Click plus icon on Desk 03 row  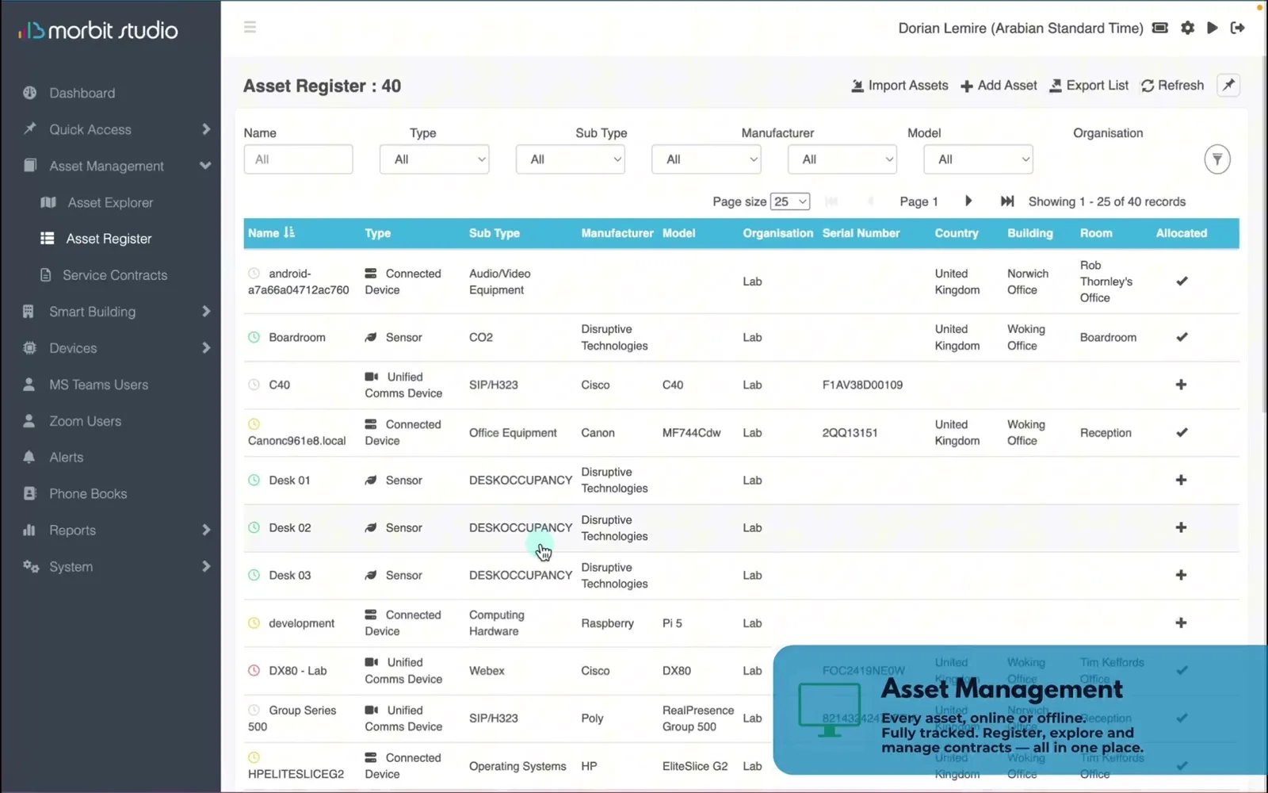[1181, 575]
